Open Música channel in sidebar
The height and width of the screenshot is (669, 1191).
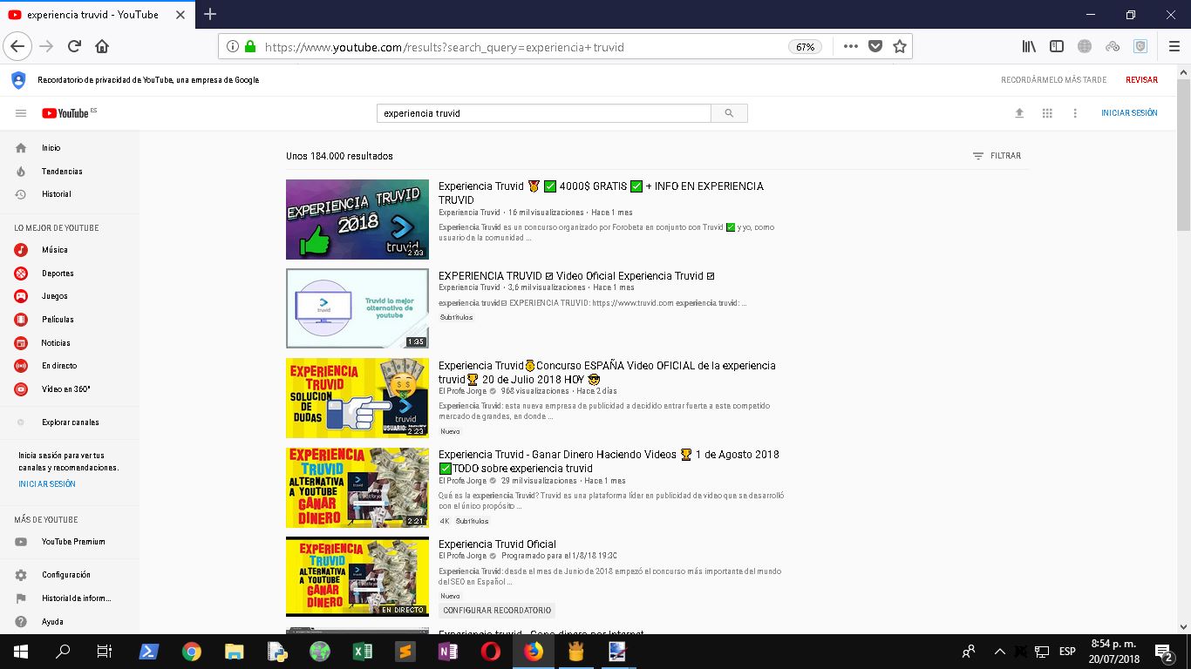coord(70,250)
